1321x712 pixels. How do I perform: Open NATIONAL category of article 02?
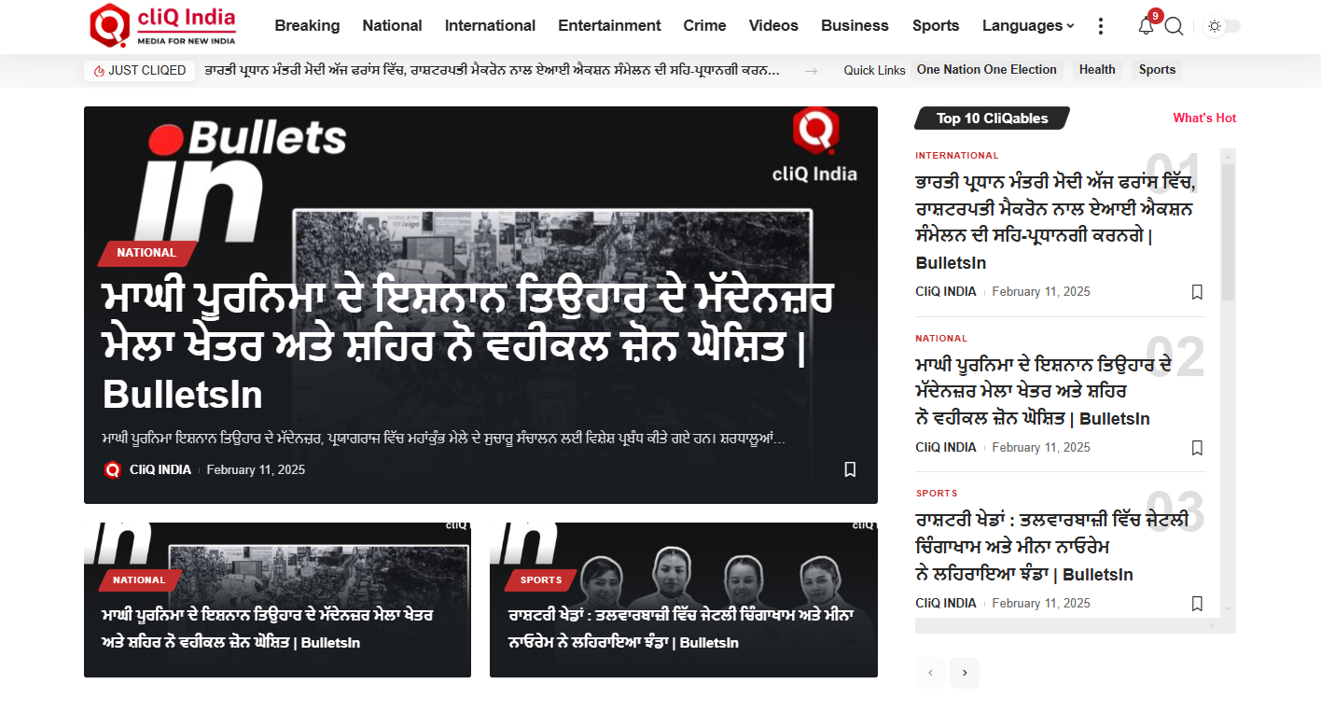click(x=941, y=339)
